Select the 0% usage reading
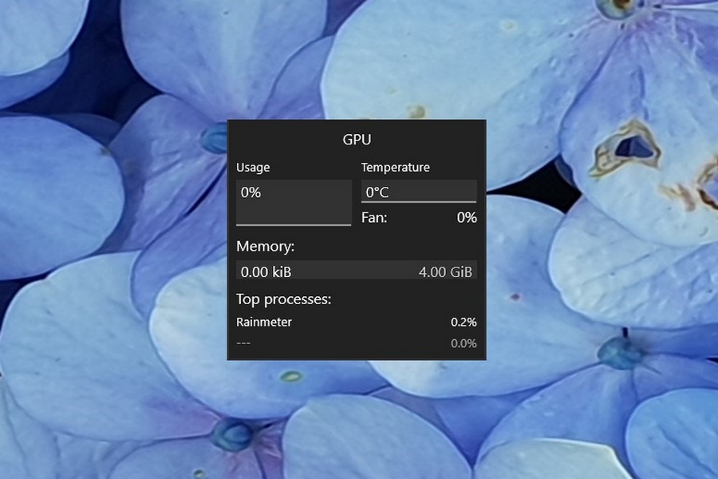 251,192
